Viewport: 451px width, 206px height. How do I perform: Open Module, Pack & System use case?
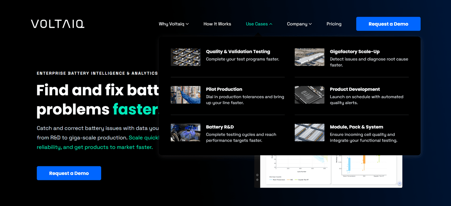click(x=356, y=127)
